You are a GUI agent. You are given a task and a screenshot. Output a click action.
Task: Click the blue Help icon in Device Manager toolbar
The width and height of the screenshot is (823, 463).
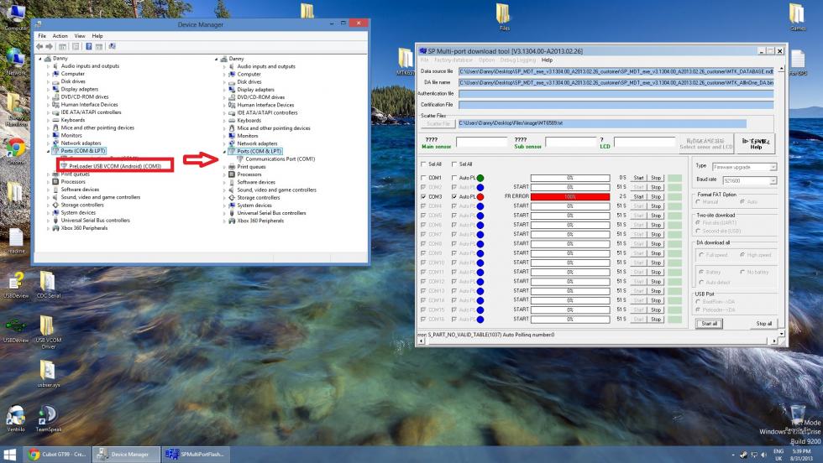pos(89,47)
